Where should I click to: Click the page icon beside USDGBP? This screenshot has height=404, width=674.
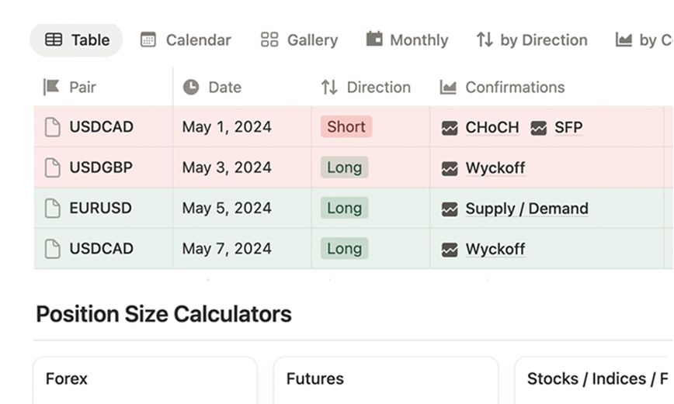(x=52, y=167)
